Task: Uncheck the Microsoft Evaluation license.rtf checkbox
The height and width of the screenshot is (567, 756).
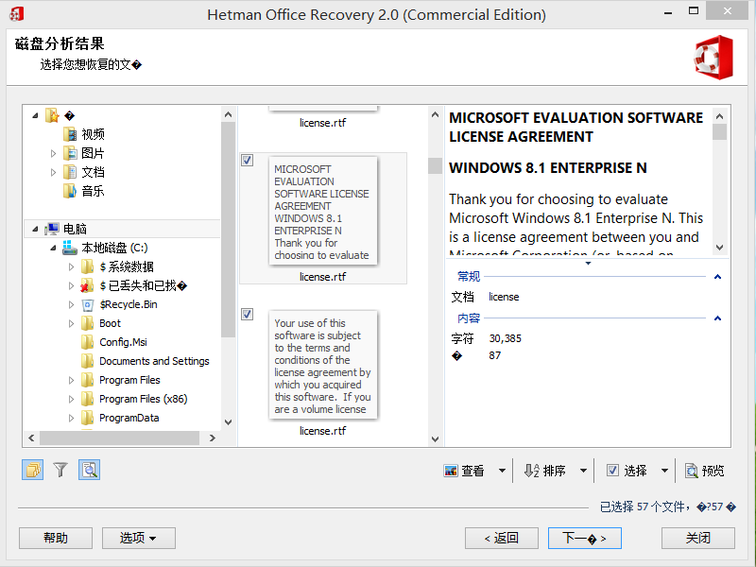Action: (x=247, y=160)
